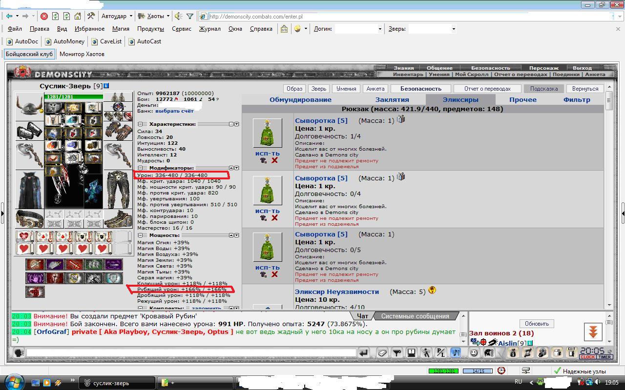The width and height of the screenshot is (625, 390).
Task: Click the chain belt equipment slot
Action: click(29, 219)
